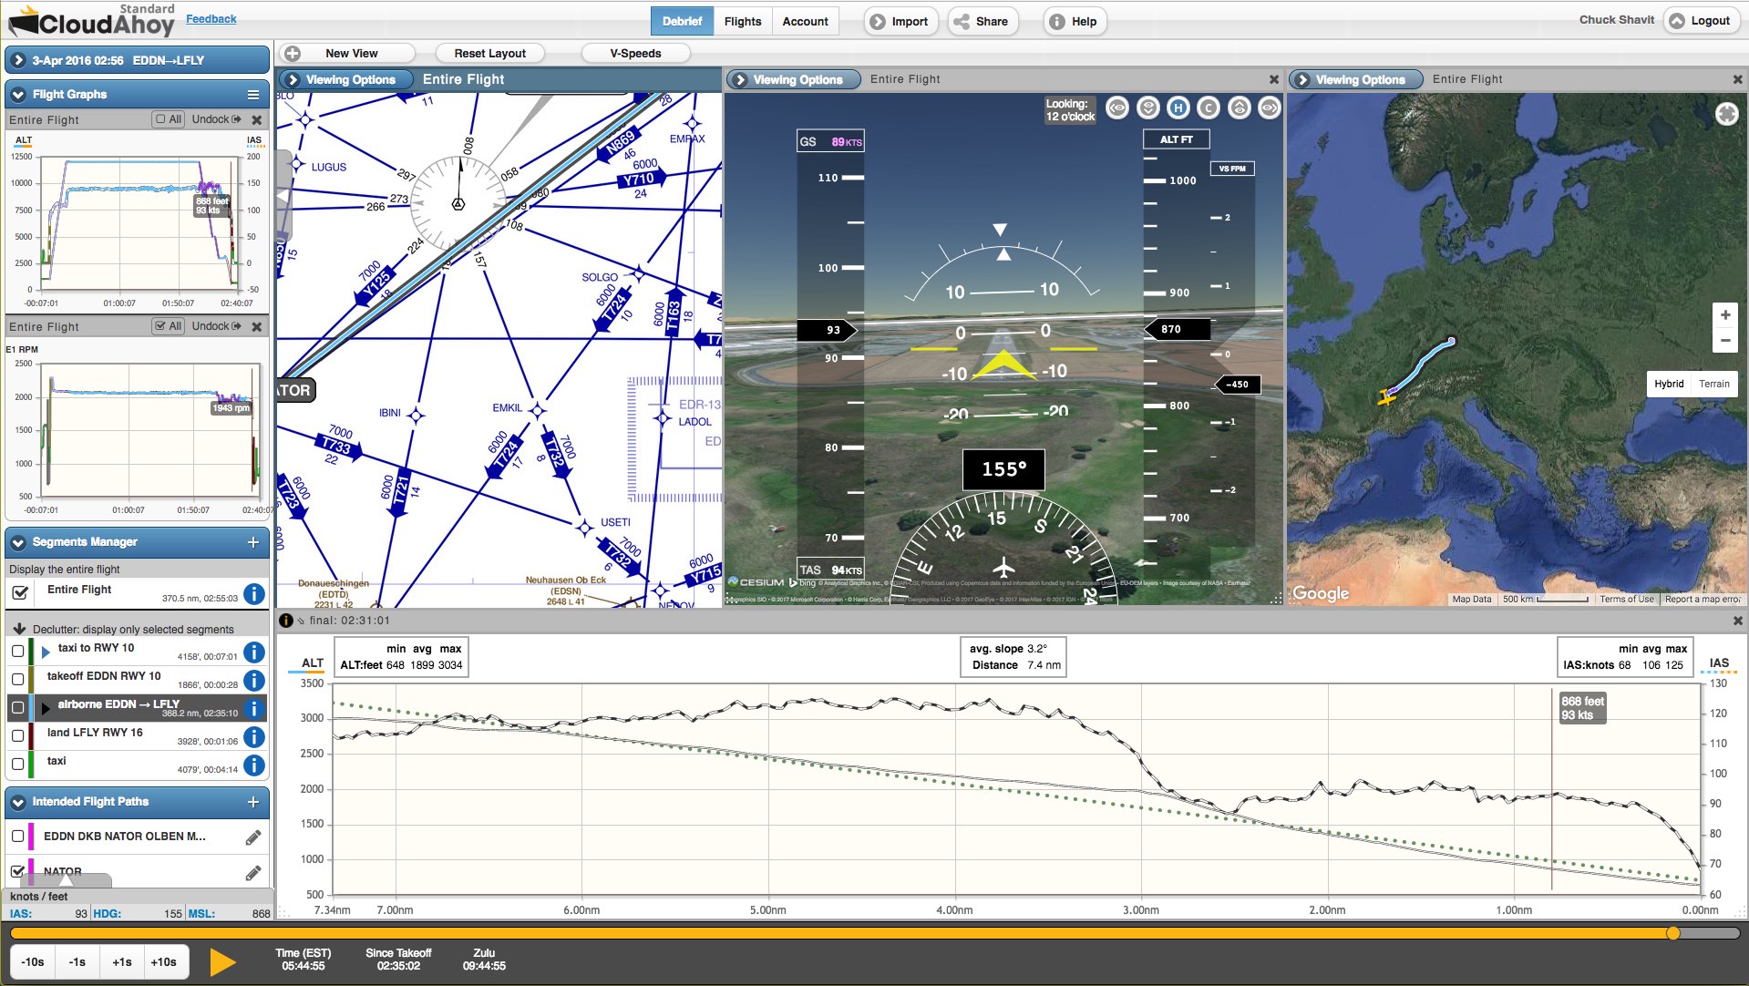The width and height of the screenshot is (1749, 986).
Task: Edit the EDDN DKB NATOR OLBEN flight path
Action: click(253, 837)
